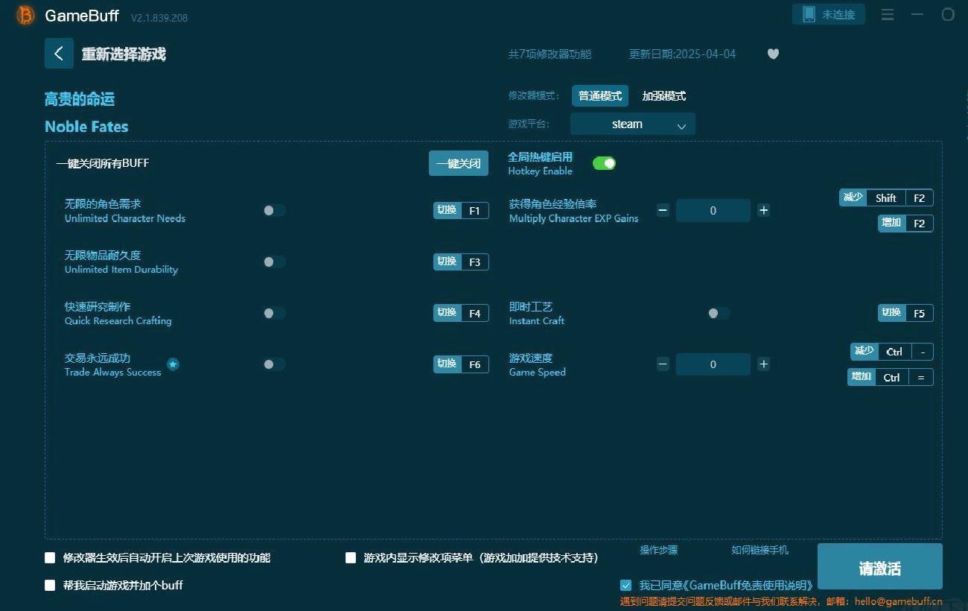Click the phone not-connected button
The width and height of the screenshot is (968, 611).
coord(829,14)
